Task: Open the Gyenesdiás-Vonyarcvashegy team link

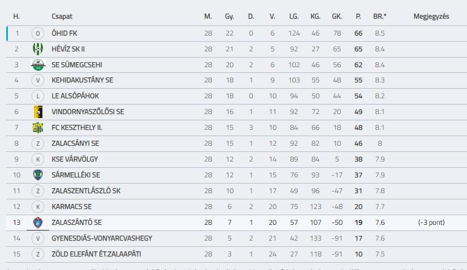Action: 102,238
